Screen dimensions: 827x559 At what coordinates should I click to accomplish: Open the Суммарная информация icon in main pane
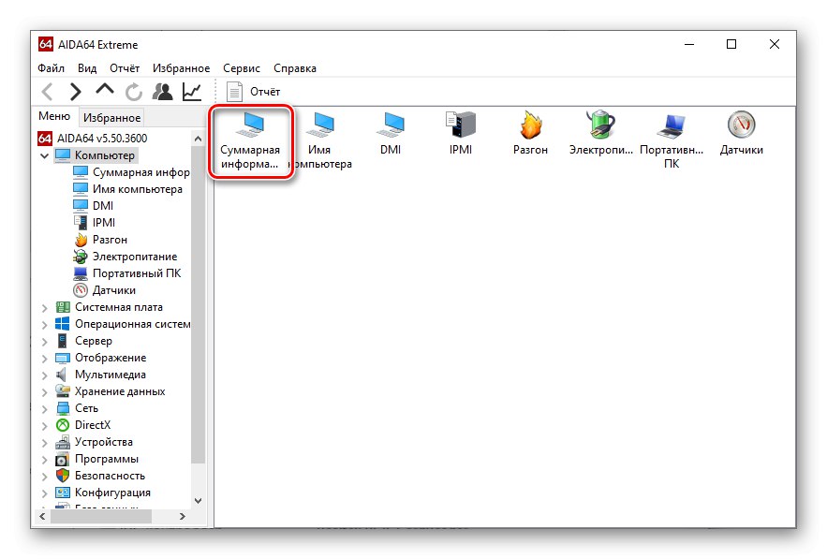[250, 140]
